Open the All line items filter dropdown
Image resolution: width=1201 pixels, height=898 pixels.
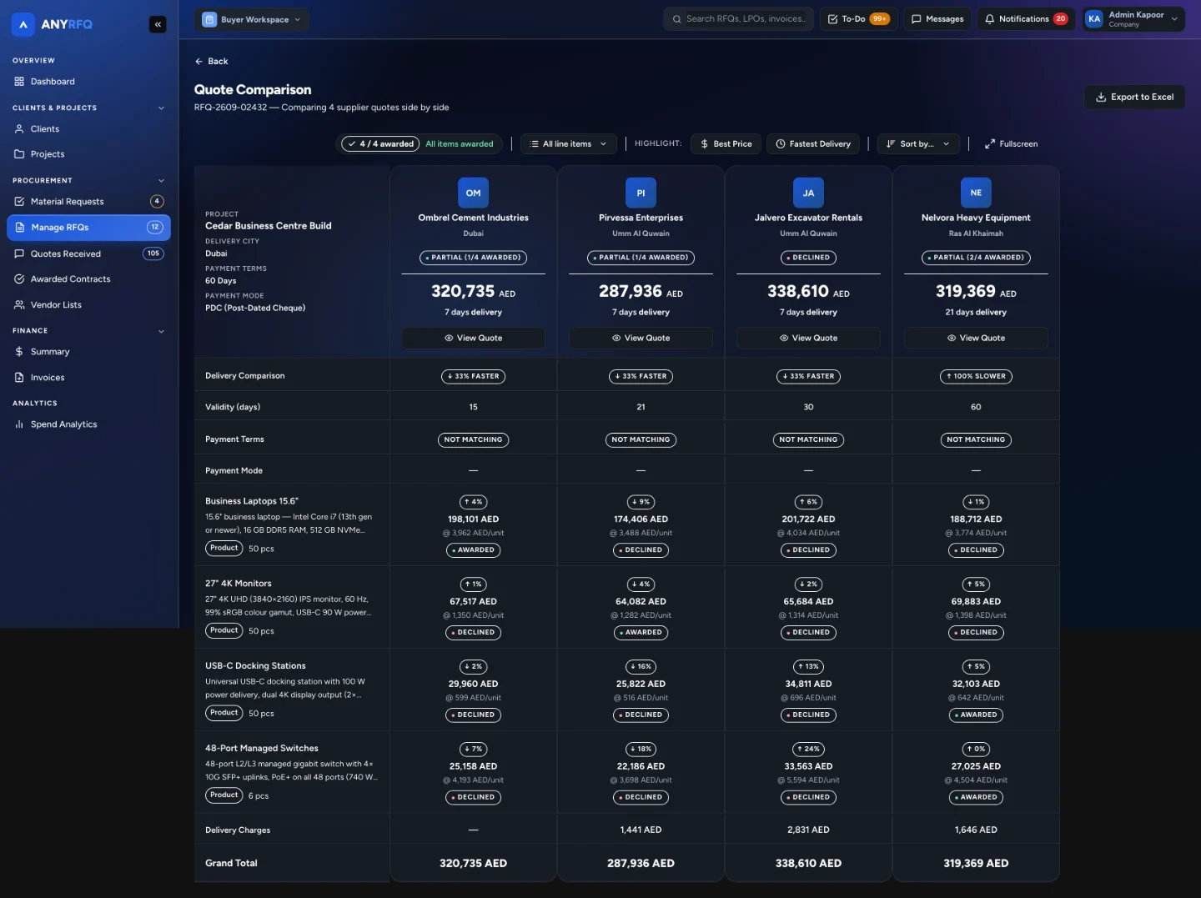point(569,144)
